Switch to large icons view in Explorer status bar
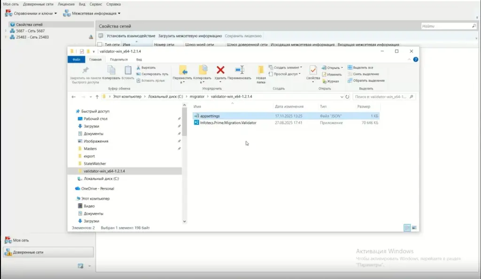 414,227
